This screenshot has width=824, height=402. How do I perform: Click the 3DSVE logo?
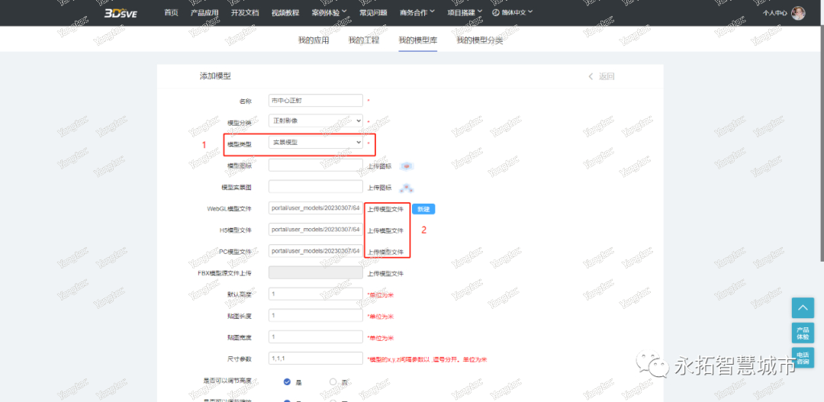tap(121, 13)
